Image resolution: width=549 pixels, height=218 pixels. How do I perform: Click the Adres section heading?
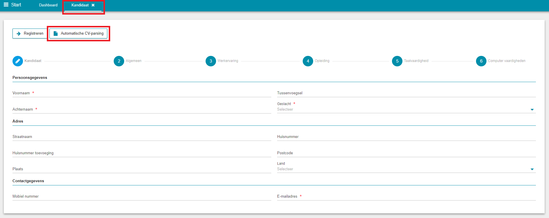pos(18,121)
